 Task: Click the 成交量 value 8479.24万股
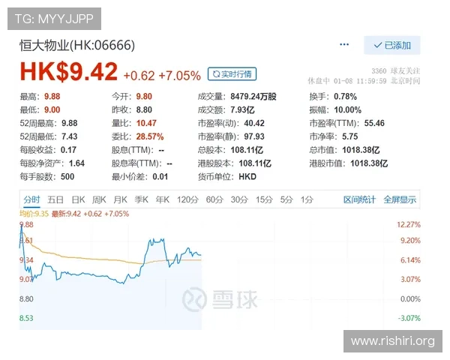click(x=253, y=96)
